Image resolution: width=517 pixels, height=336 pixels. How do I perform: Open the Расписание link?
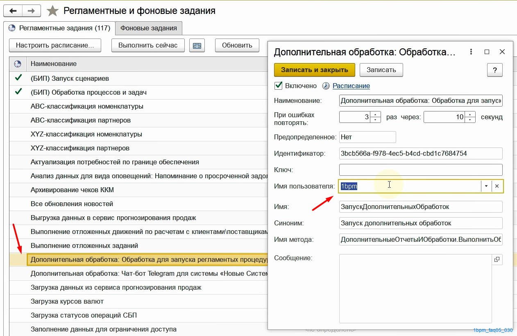pos(351,86)
